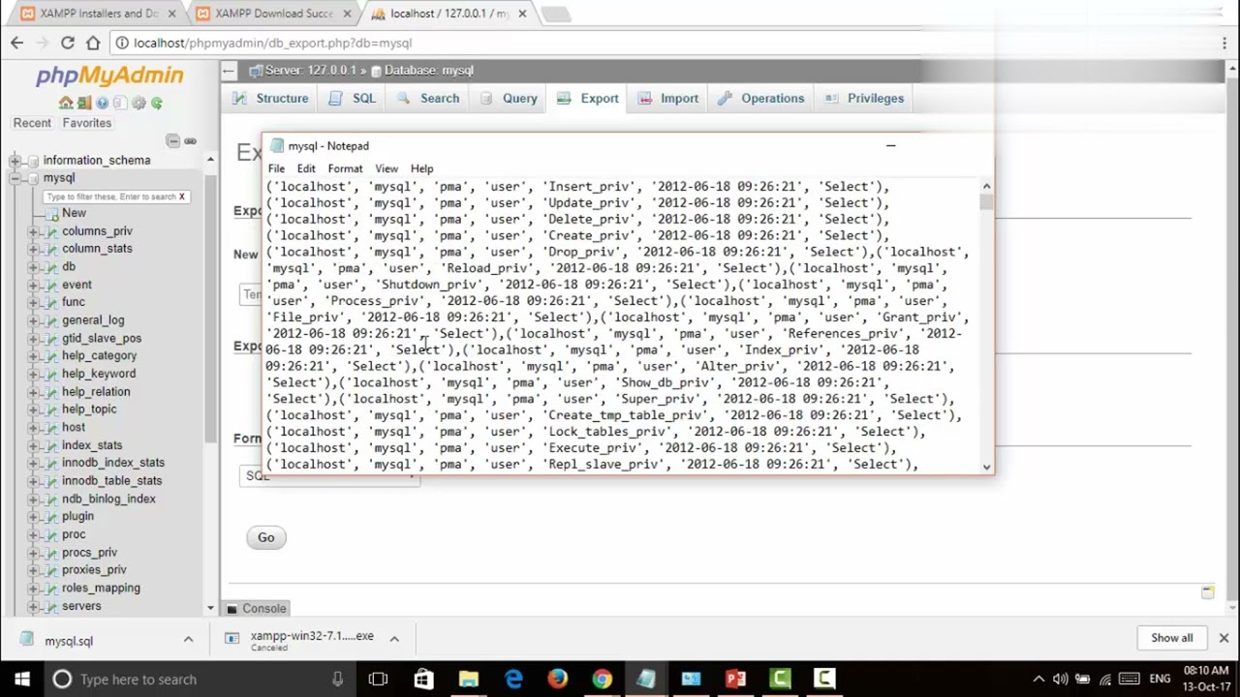Open Task View on the taskbar

(x=378, y=680)
